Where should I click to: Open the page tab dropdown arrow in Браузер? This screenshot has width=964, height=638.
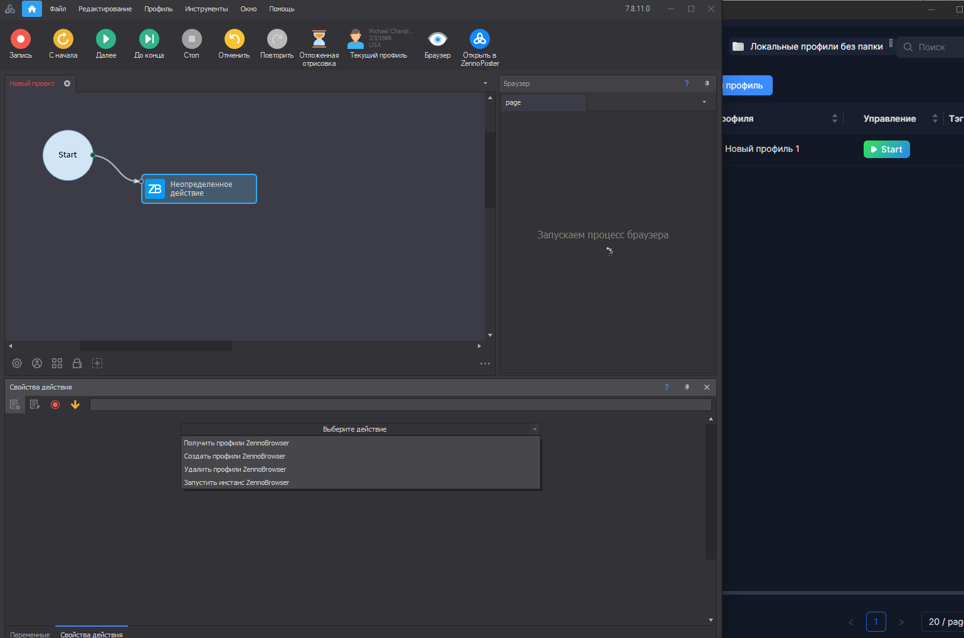[704, 102]
